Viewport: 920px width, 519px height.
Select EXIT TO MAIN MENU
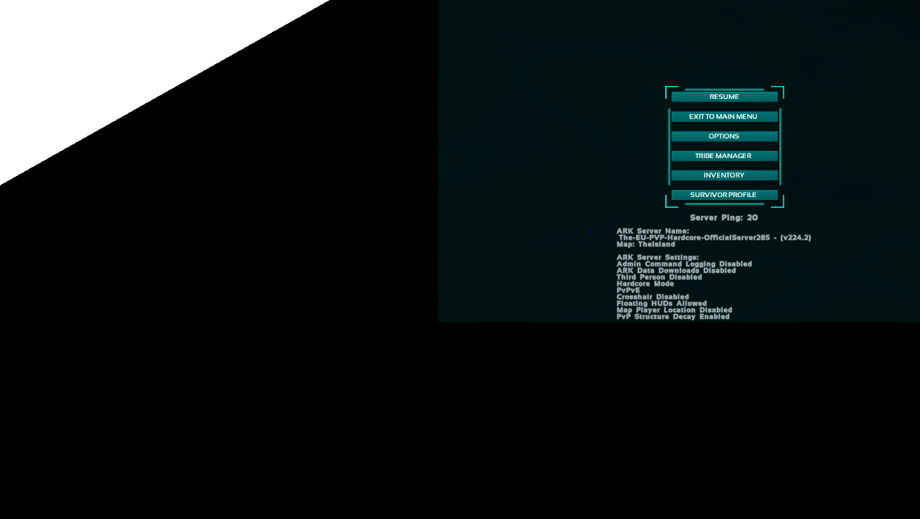(724, 116)
